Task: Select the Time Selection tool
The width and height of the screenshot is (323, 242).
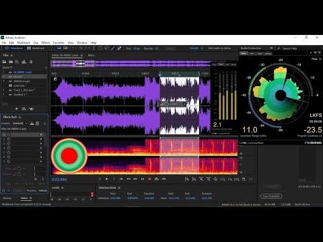Action: coord(94,48)
